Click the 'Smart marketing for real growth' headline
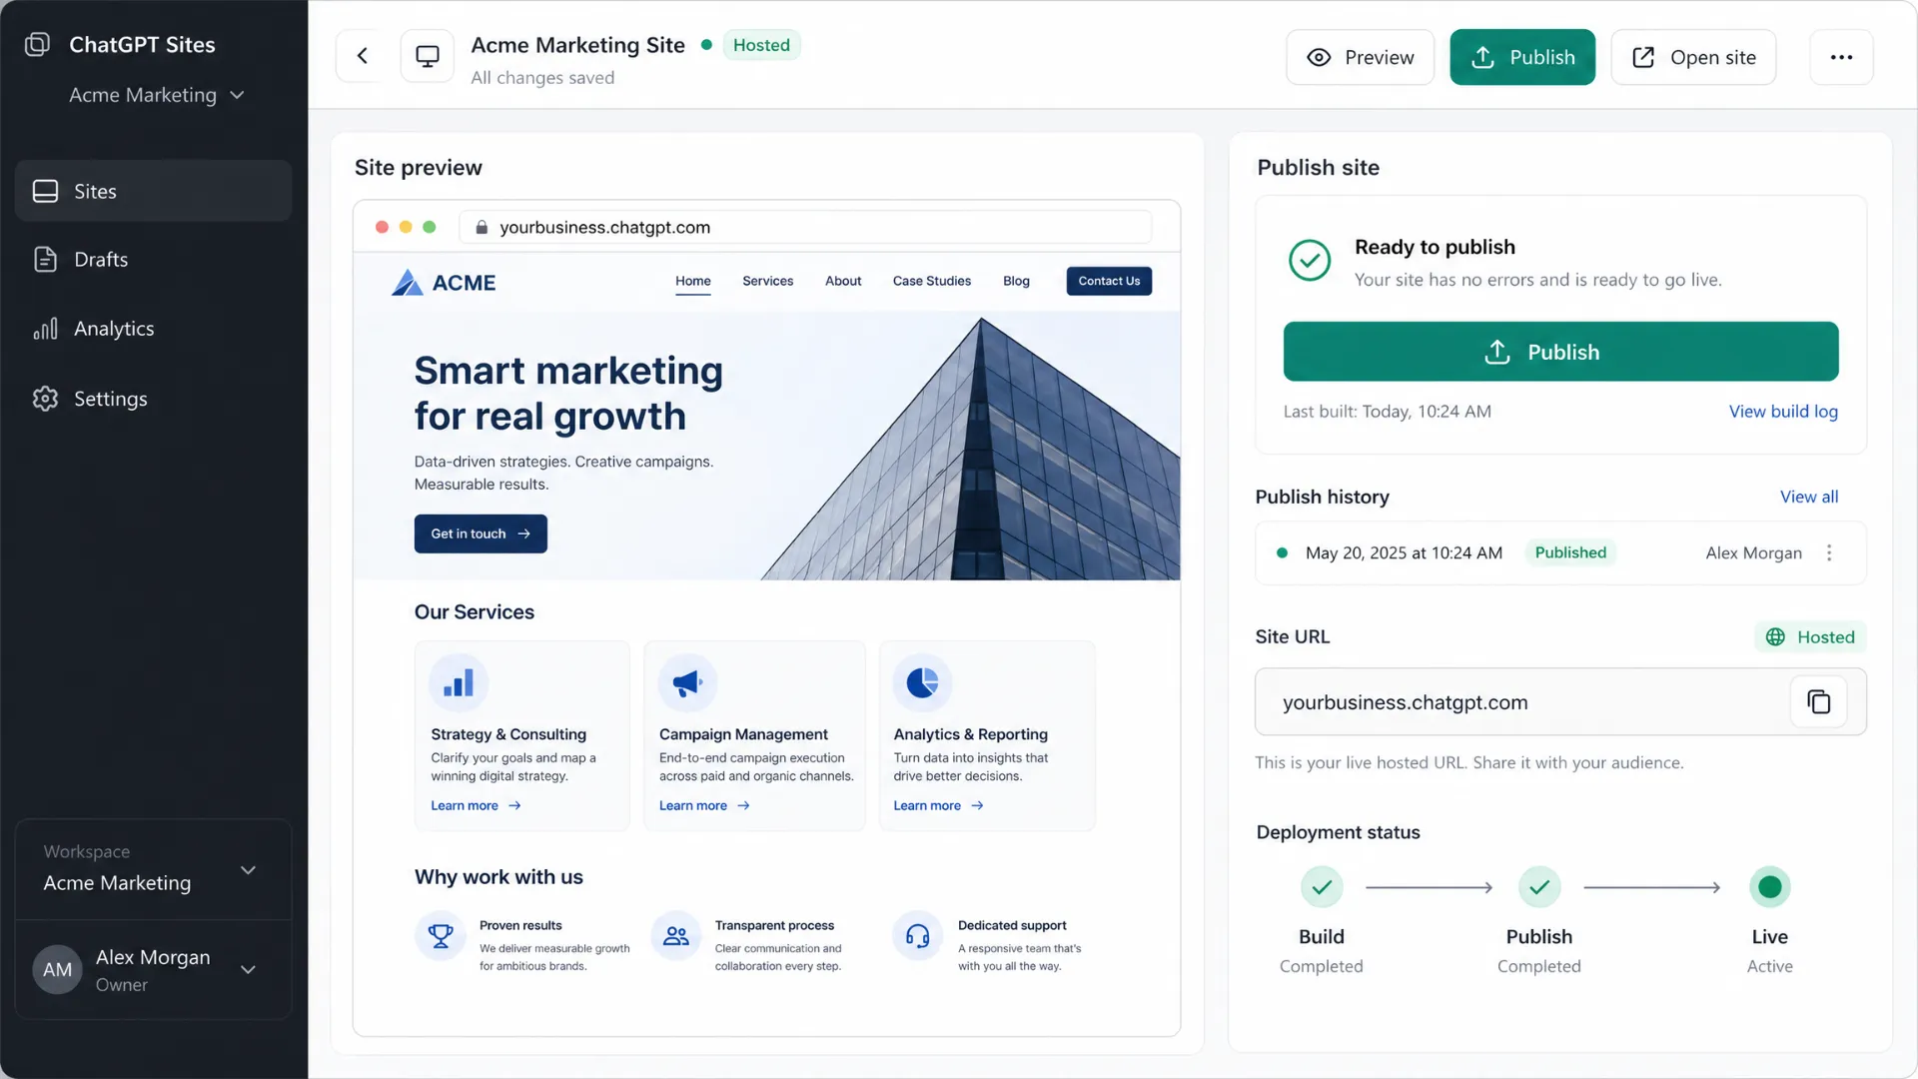 (x=568, y=393)
